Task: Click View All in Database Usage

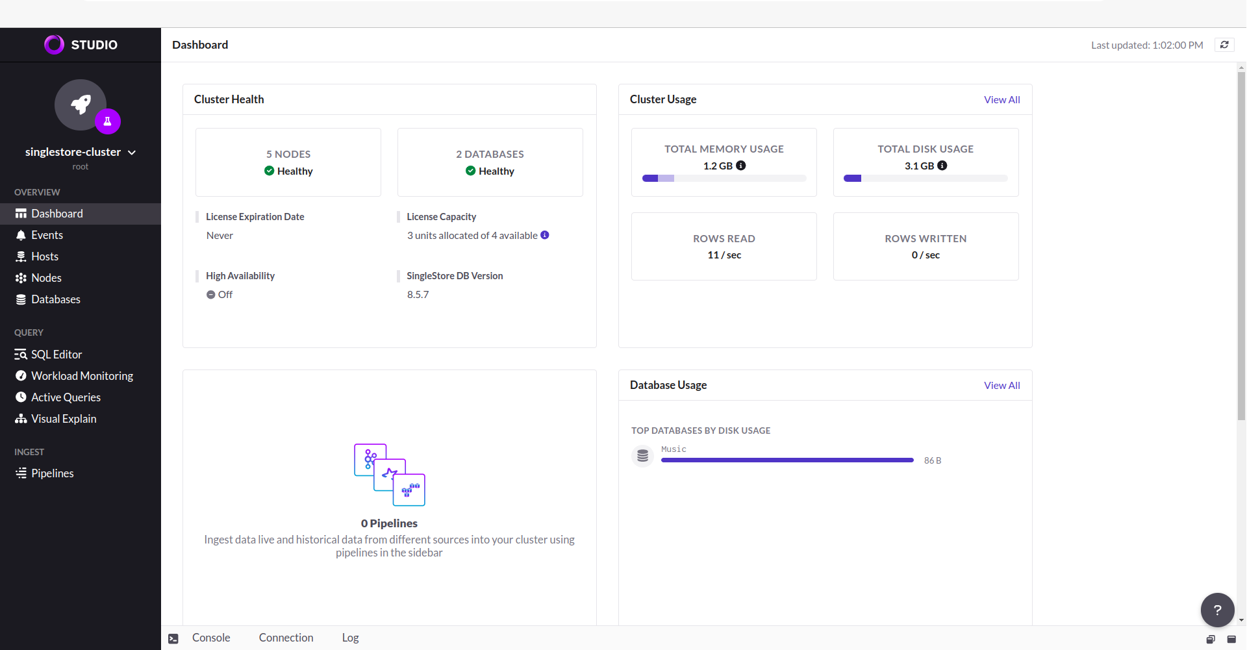Action: click(x=1001, y=385)
